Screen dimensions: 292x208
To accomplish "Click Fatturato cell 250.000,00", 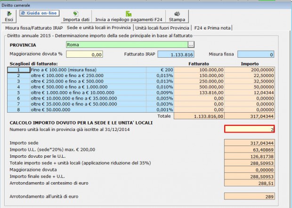I will pyautogui.click(x=199, y=81).
